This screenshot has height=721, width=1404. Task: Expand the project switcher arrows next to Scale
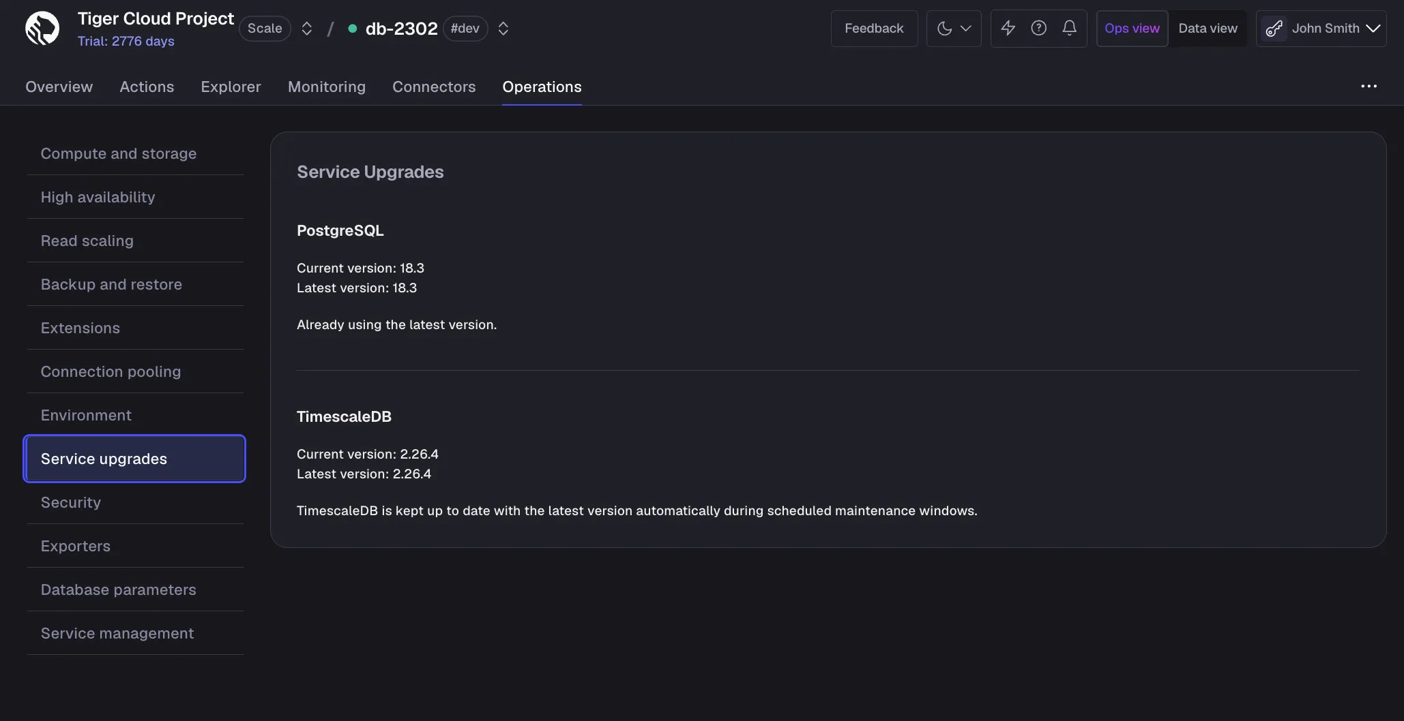pos(307,29)
